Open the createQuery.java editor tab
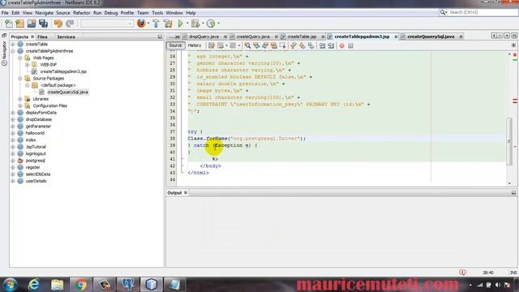 pyautogui.click(x=253, y=36)
